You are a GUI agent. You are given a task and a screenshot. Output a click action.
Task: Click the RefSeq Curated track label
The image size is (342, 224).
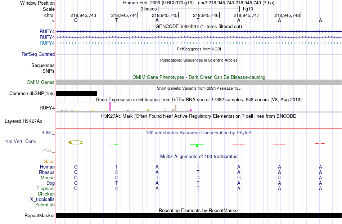click(38, 54)
